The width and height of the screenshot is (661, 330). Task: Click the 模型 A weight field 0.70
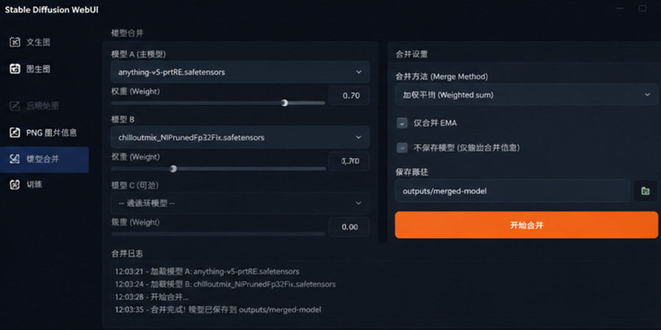point(350,95)
